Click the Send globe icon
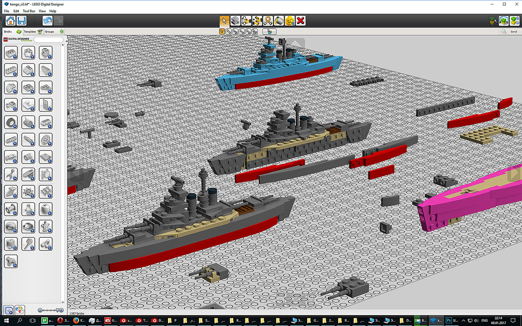 coord(503,32)
